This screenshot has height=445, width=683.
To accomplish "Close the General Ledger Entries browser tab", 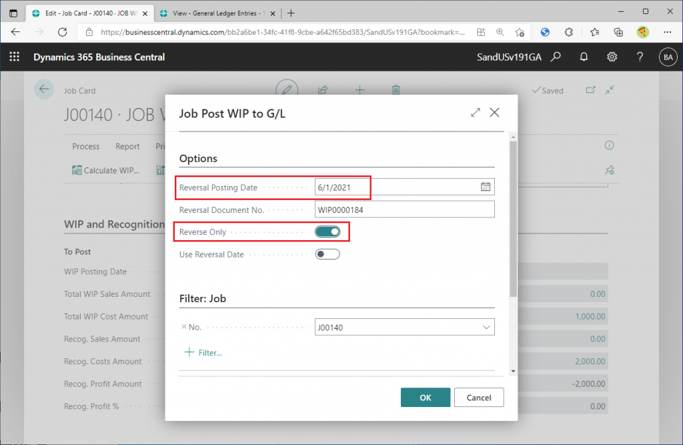I will [273, 13].
